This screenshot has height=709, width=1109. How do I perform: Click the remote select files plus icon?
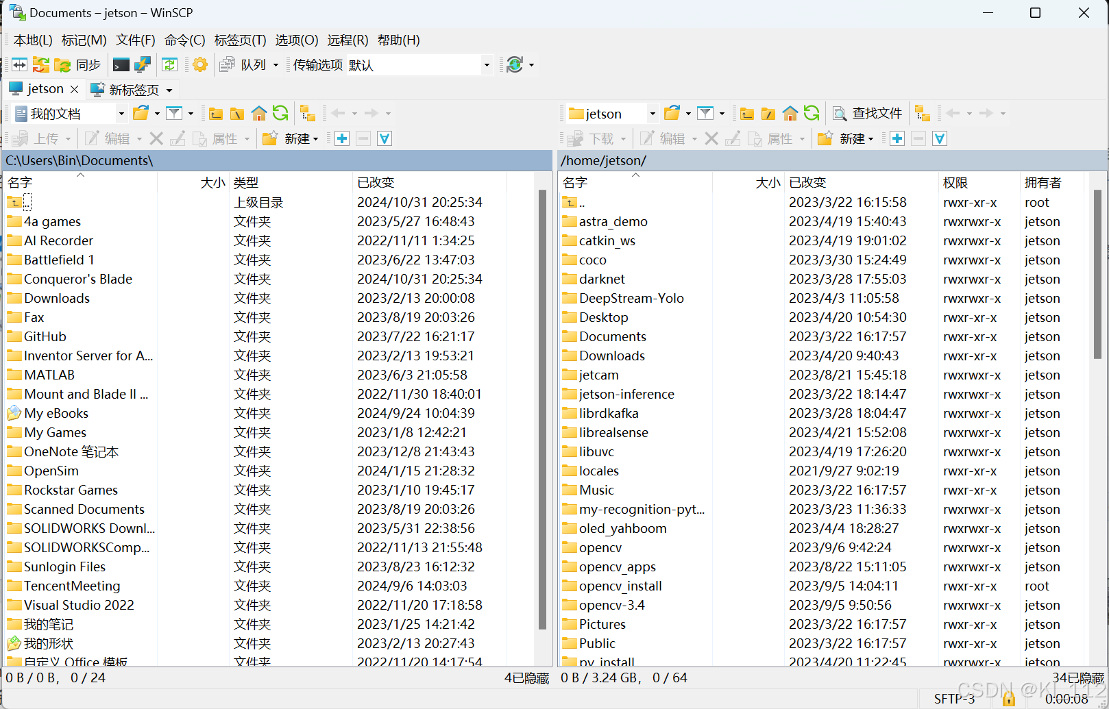click(897, 138)
